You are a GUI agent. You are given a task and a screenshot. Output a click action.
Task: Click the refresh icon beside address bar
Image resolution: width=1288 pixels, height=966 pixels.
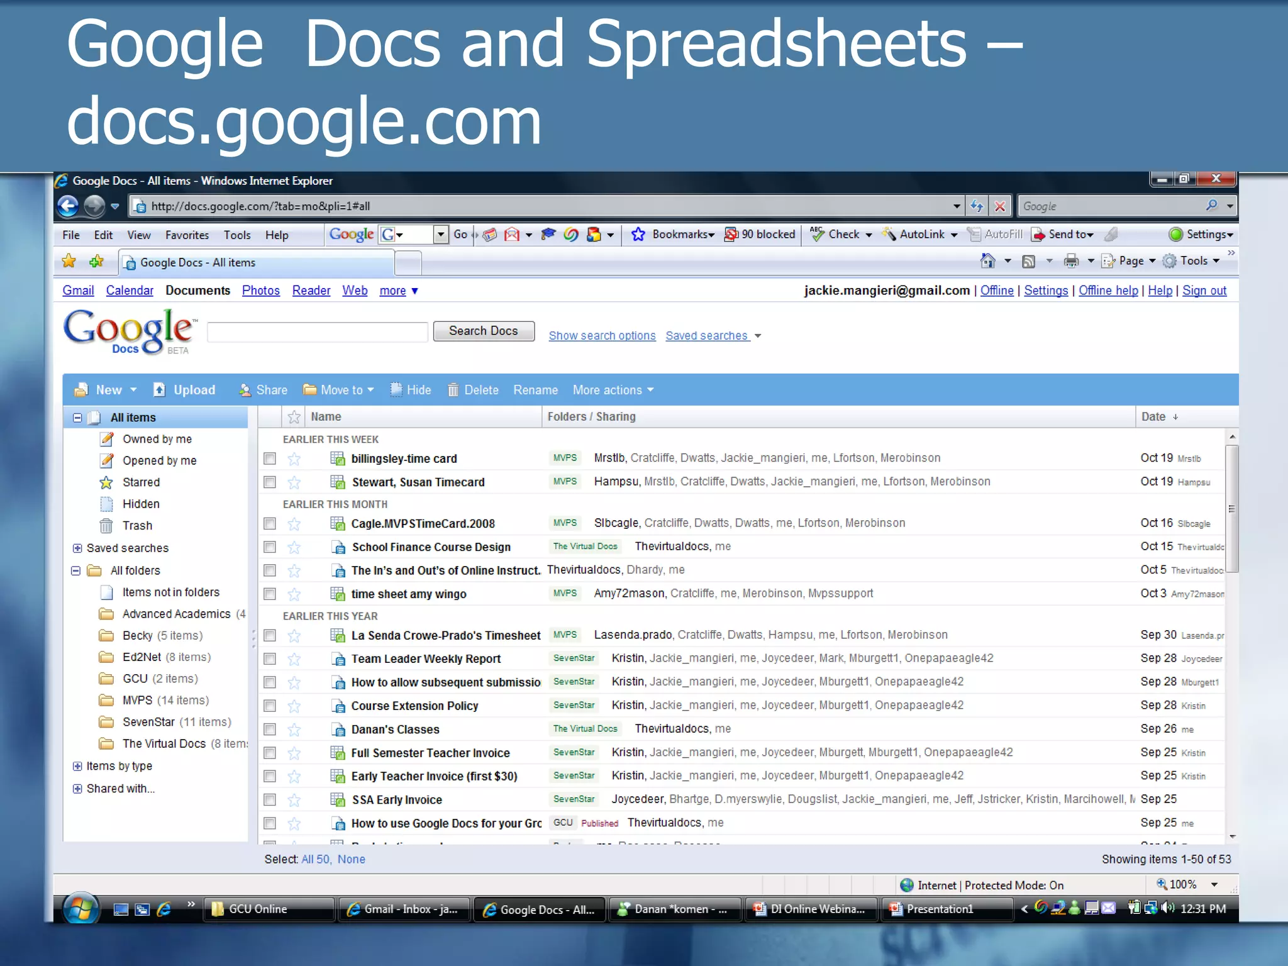977,206
